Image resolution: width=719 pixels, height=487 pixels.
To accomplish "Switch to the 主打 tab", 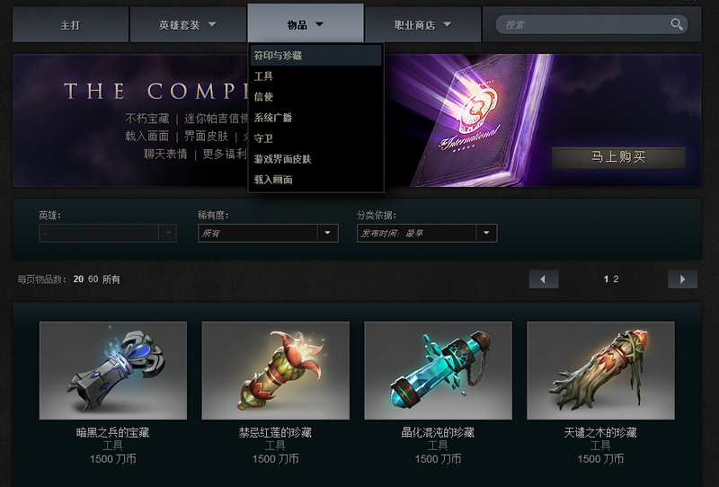I will pyautogui.click(x=71, y=25).
